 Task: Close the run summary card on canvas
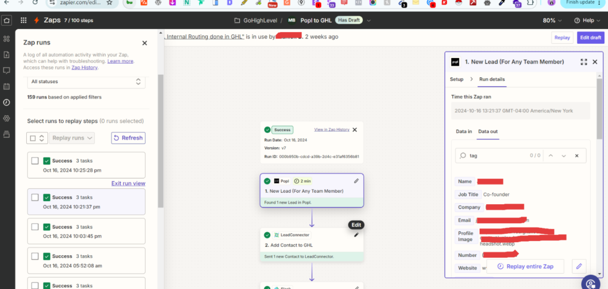354,130
